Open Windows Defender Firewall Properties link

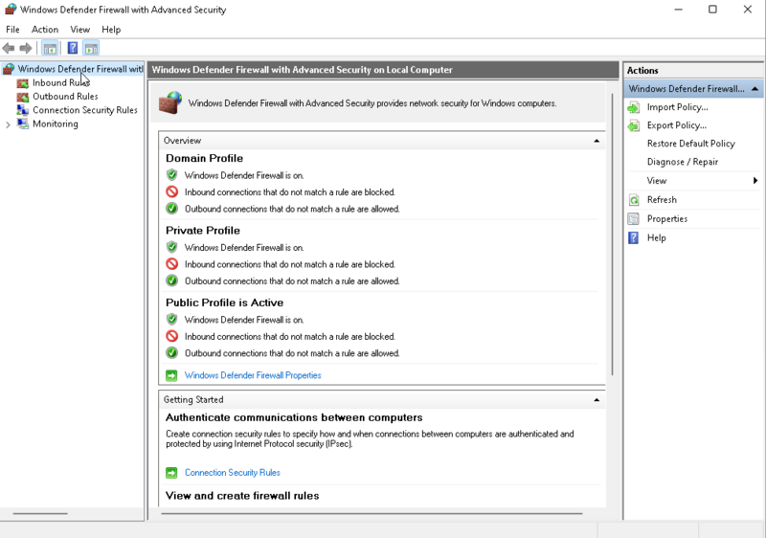tap(253, 375)
